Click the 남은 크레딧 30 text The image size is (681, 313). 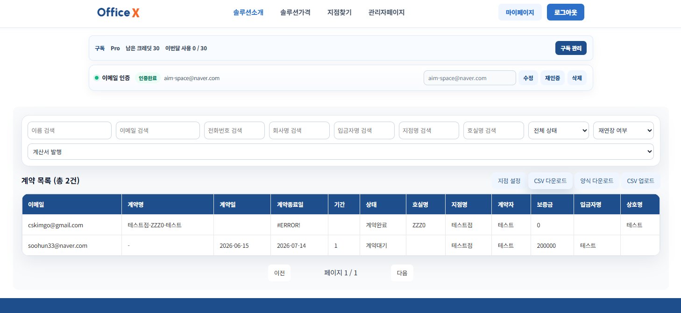coord(142,48)
